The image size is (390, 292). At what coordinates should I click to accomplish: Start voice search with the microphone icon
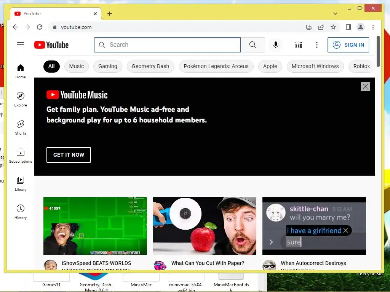[276, 45]
